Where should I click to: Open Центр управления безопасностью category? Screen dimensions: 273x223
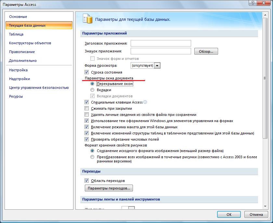39,88
